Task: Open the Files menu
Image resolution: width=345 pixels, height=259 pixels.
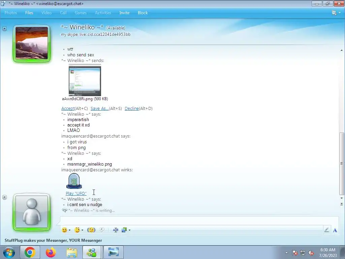Action: [29, 13]
